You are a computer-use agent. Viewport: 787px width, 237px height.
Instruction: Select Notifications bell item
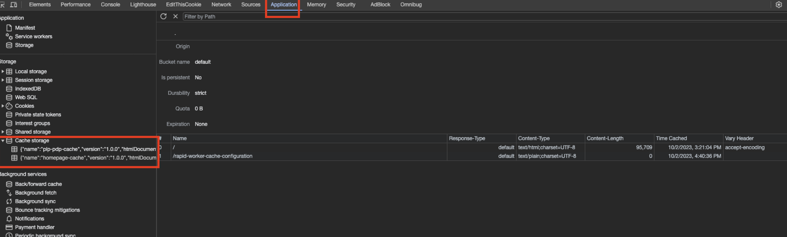click(x=25, y=219)
